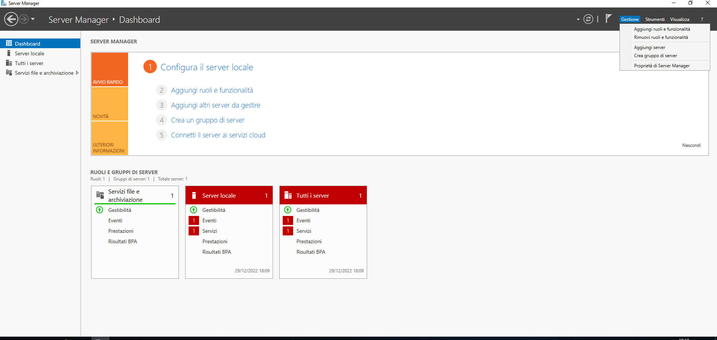Click the Server Manager app icon in title bar
717x340 pixels.
coord(4,3)
